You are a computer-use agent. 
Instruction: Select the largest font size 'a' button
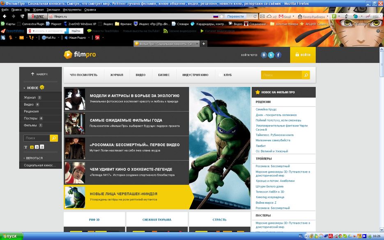[x=42, y=147]
